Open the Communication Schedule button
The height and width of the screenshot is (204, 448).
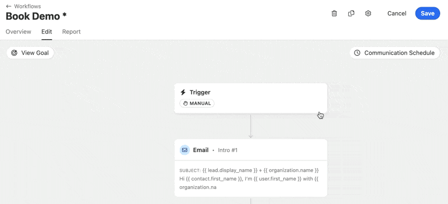click(395, 53)
